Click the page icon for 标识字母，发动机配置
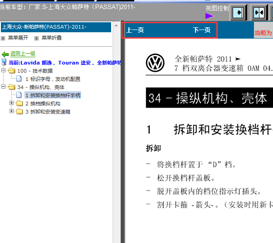Screen dimensions: 273x243 [19, 79]
